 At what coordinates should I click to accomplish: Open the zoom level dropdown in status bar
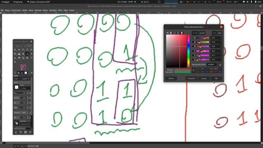(x=24, y=146)
